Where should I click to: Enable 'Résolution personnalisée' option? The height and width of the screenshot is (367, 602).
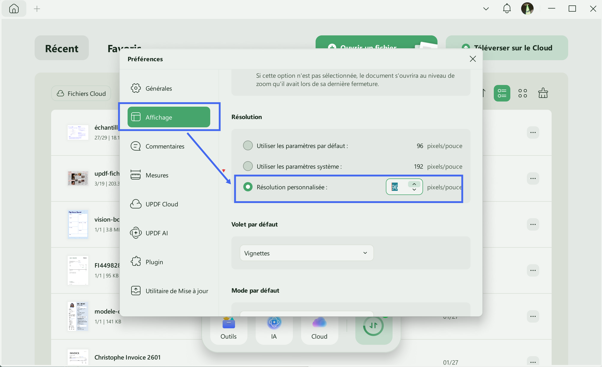coord(248,187)
